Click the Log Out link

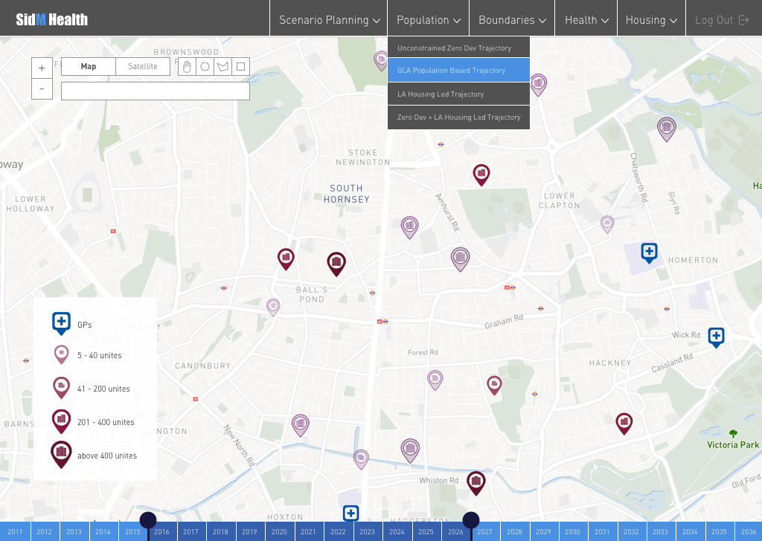(721, 20)
